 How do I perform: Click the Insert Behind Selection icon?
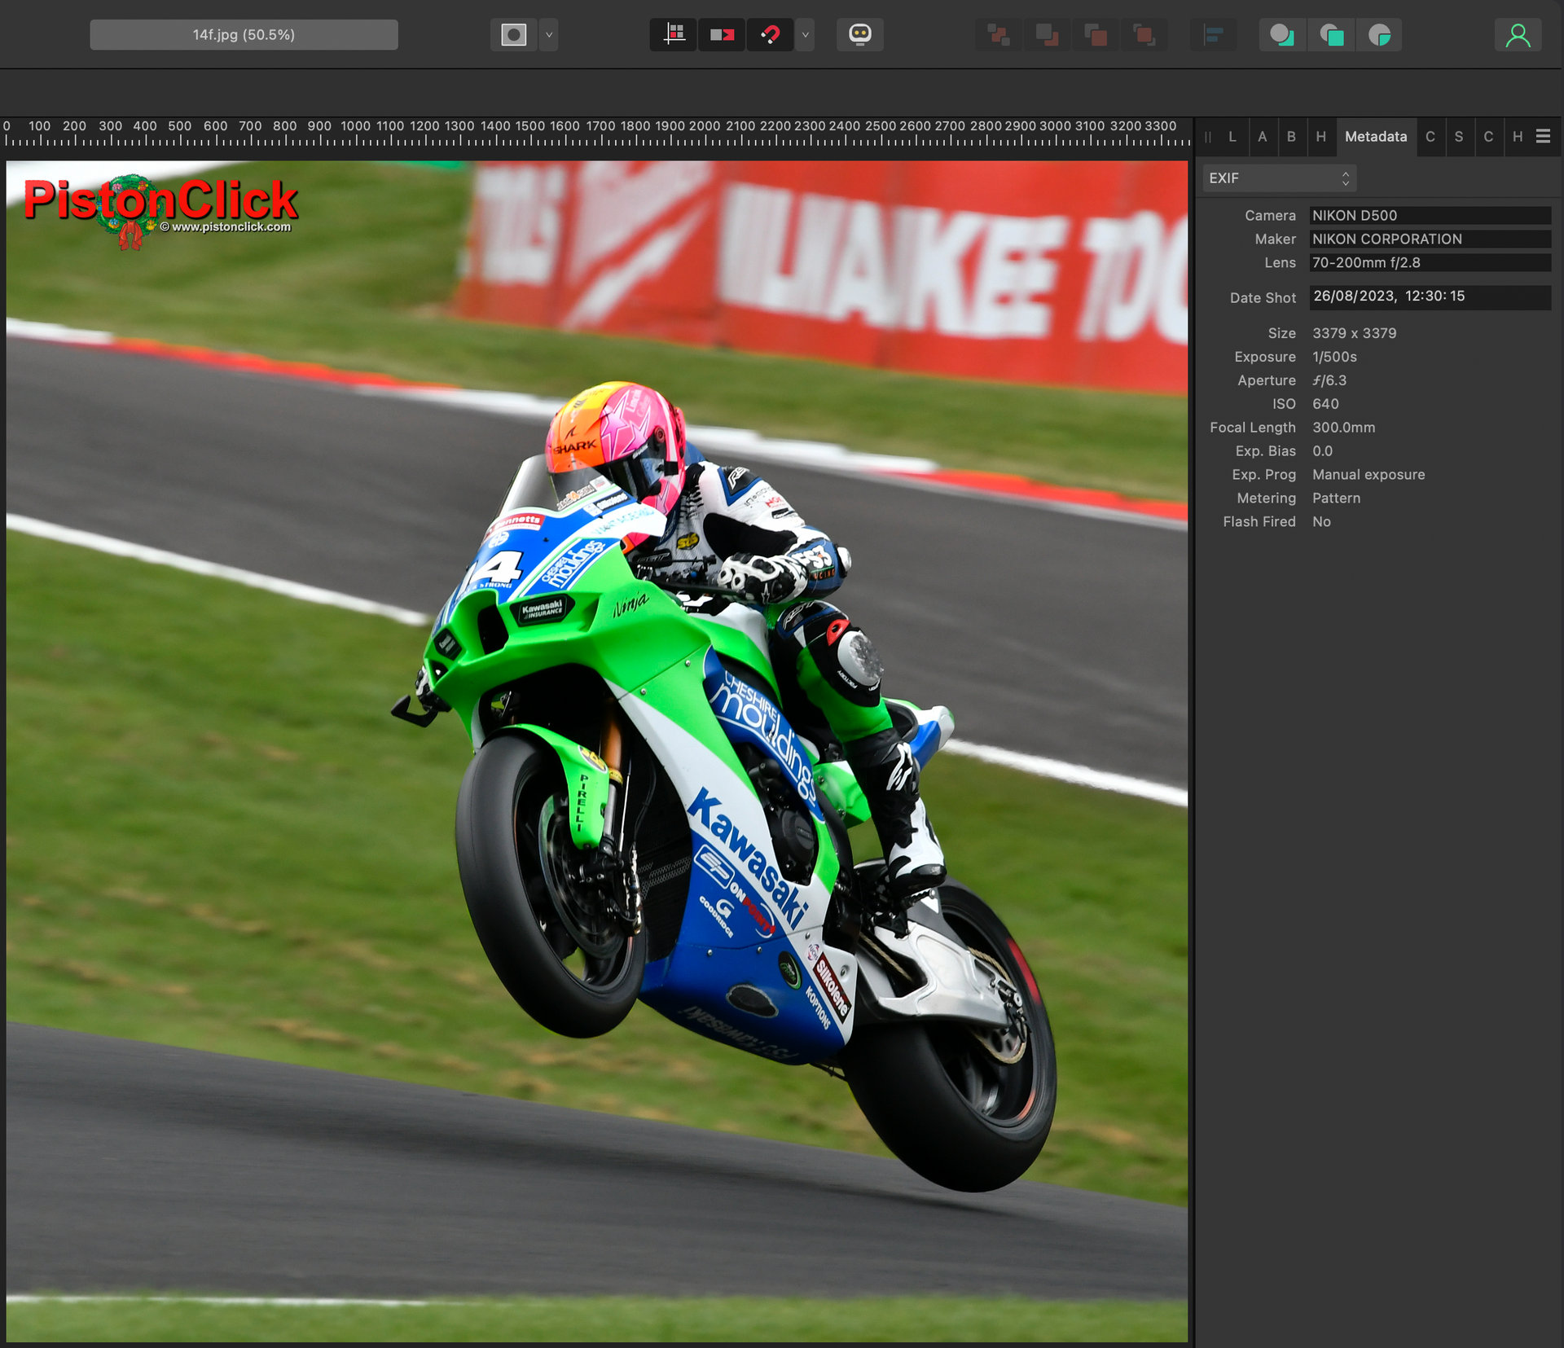pyautogui.click(x=1282, y=35)
